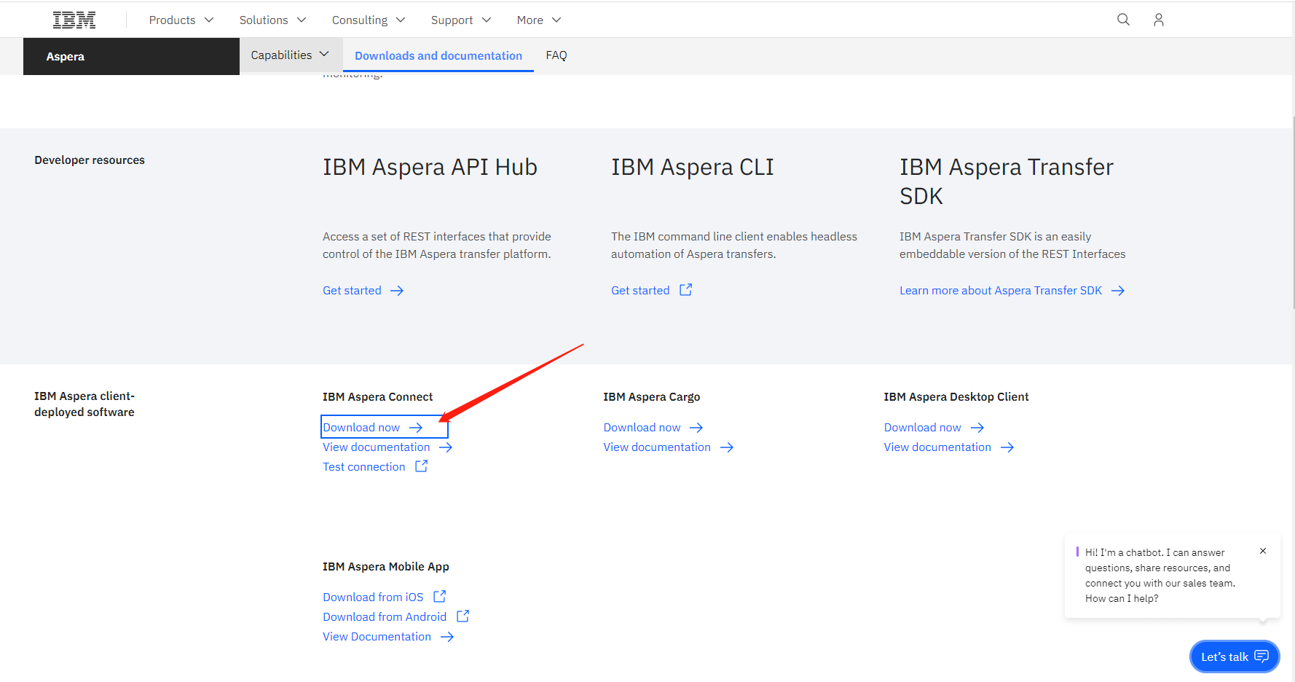Close the chatbot greeting popup
The height and width of the screenshot is (682, 1295).
pyautogui.click(x=1263, y=551)
